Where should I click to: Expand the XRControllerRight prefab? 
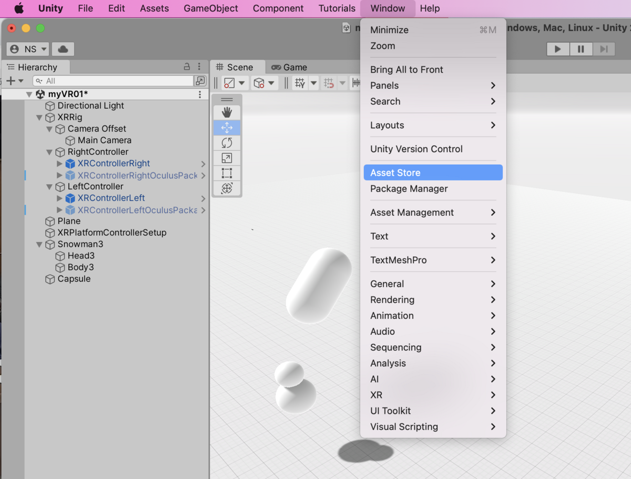(59, 164)
